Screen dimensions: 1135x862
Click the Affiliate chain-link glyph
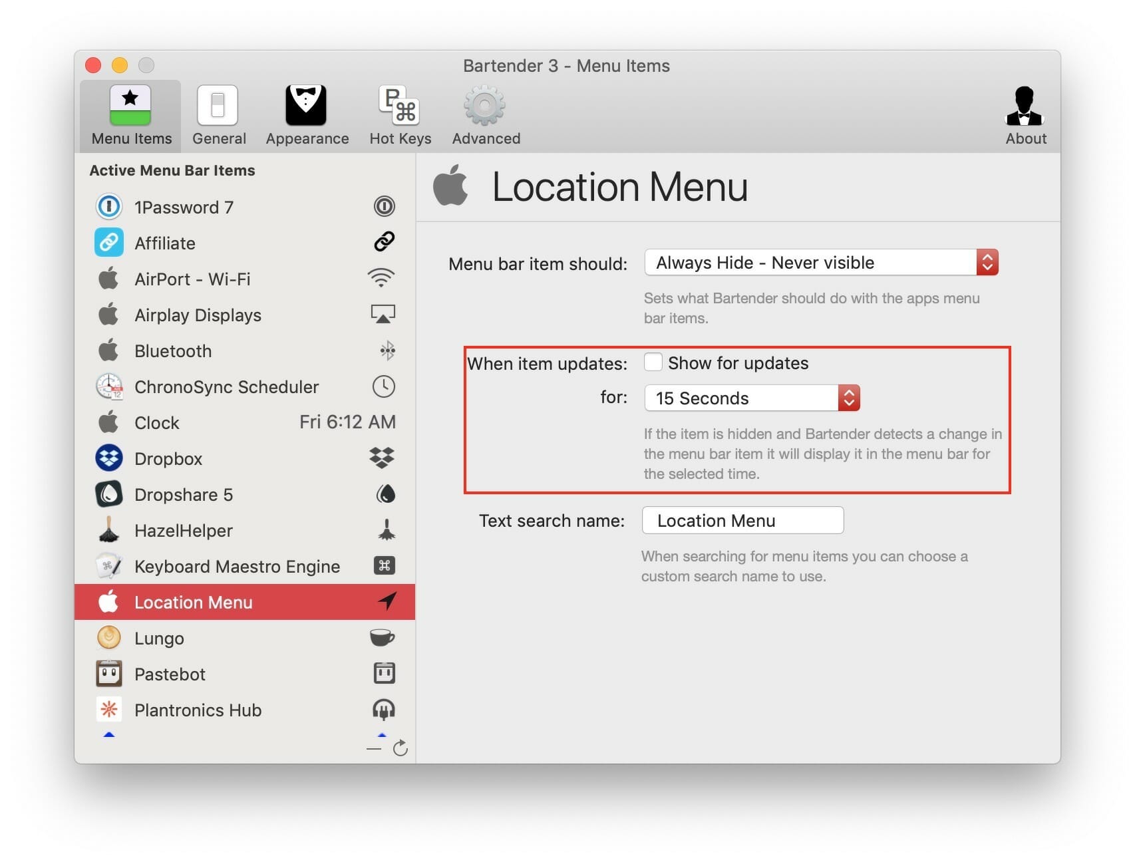click(x=384, y=241)
